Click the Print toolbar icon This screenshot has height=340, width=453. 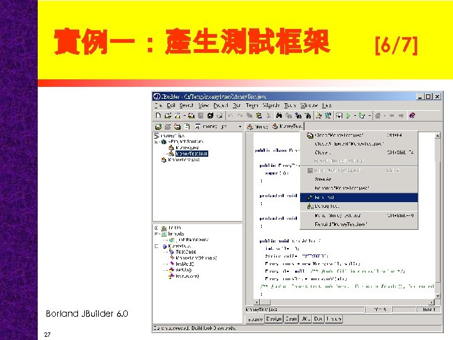[220, 116]
